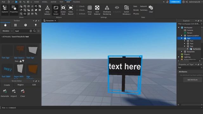Viewport: 203px width, 114px height.
Task: Click the terrain Generate tool
Action: tap(5, 93)
